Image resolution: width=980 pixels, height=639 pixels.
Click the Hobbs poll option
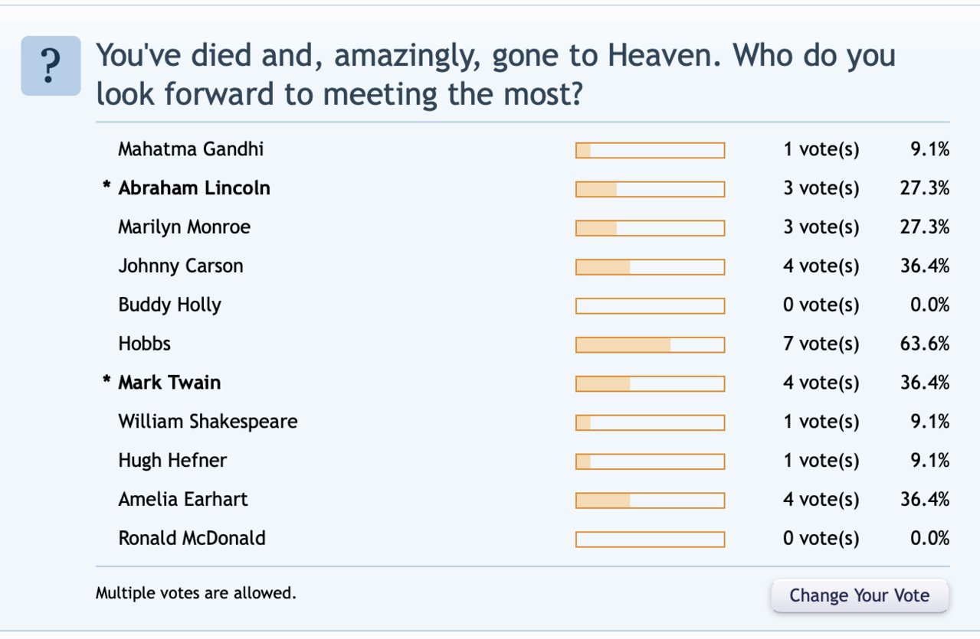(x=144, y=344)
